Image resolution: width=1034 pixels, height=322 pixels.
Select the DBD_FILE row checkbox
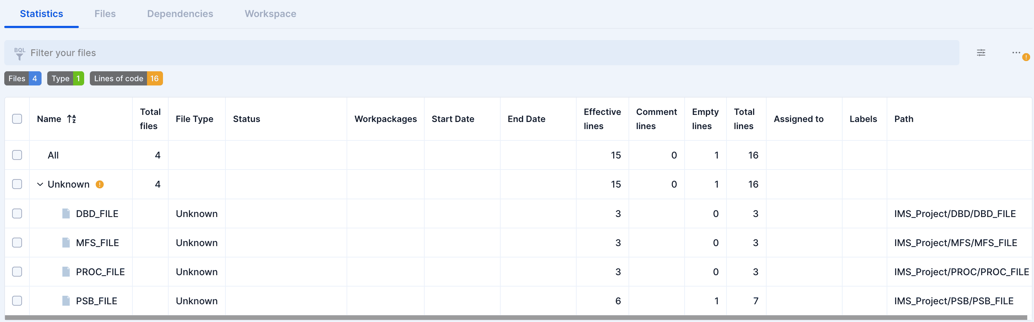[17, 214]
